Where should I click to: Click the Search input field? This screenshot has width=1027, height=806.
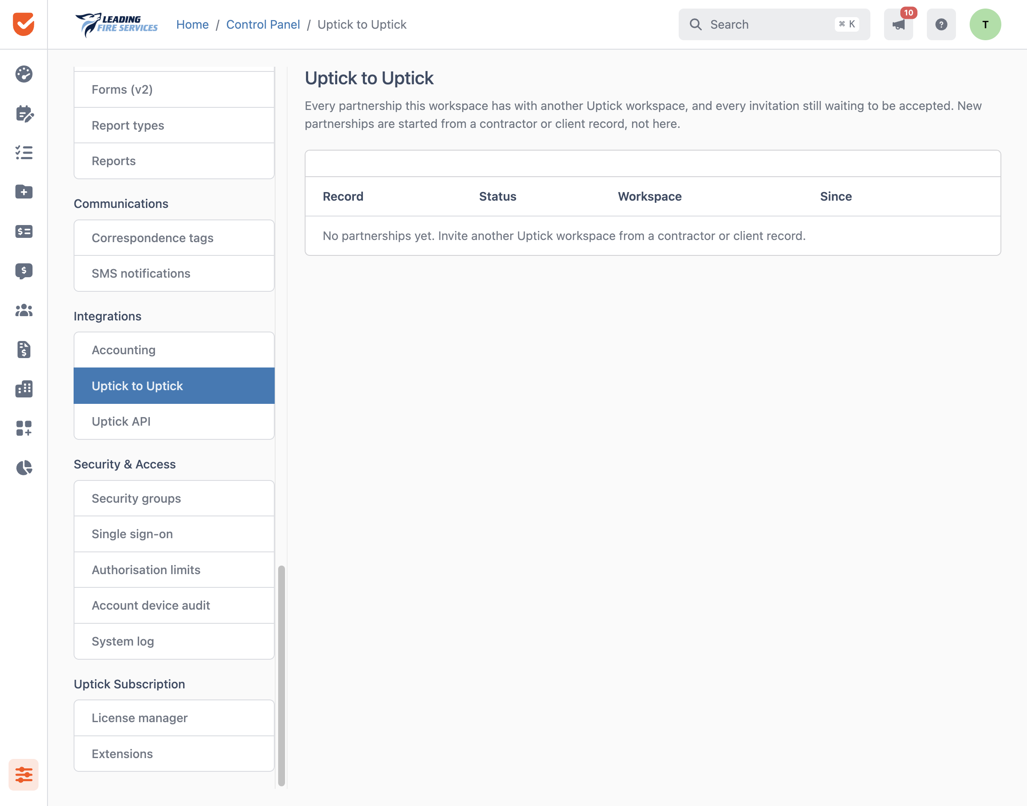click(774, 24)
